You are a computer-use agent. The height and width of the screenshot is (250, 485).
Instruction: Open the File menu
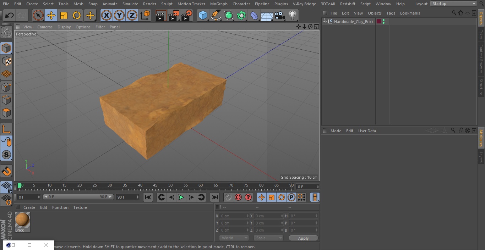click(x=6, y=4)
